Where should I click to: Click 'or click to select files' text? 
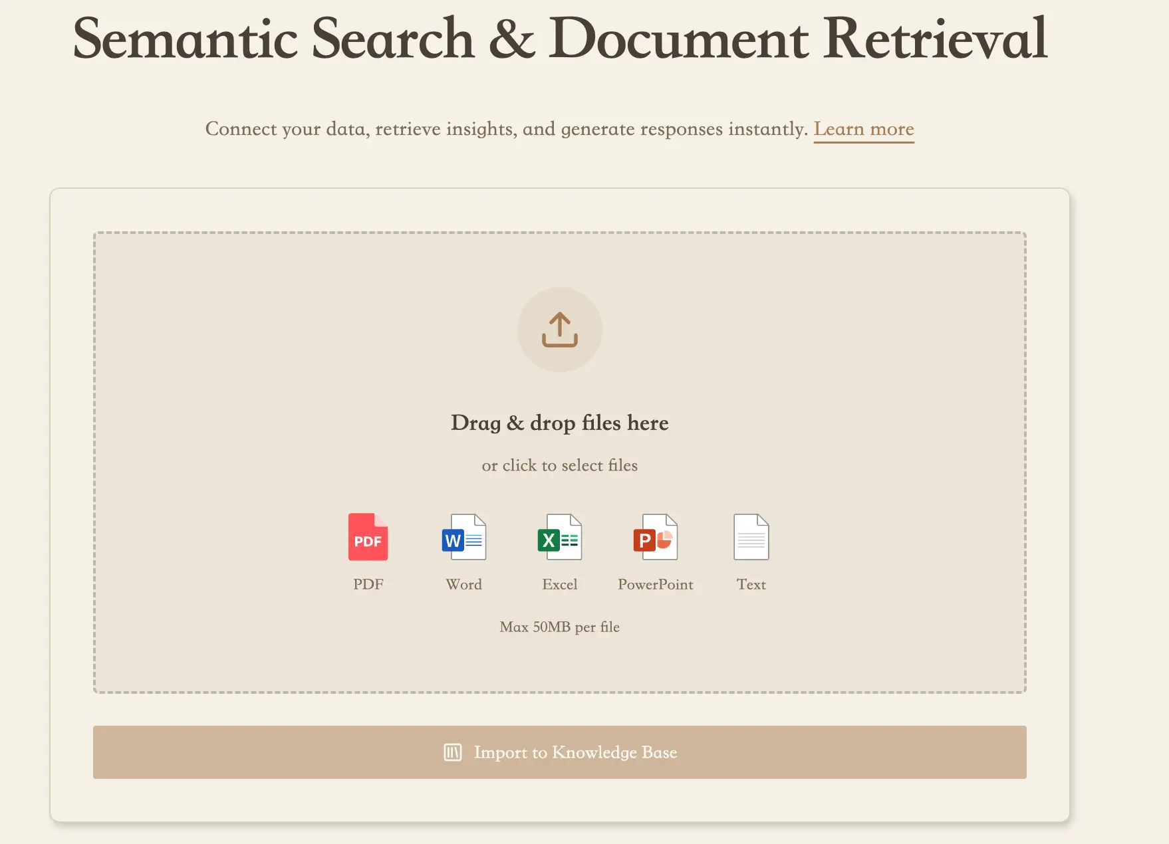pos(559,465)
